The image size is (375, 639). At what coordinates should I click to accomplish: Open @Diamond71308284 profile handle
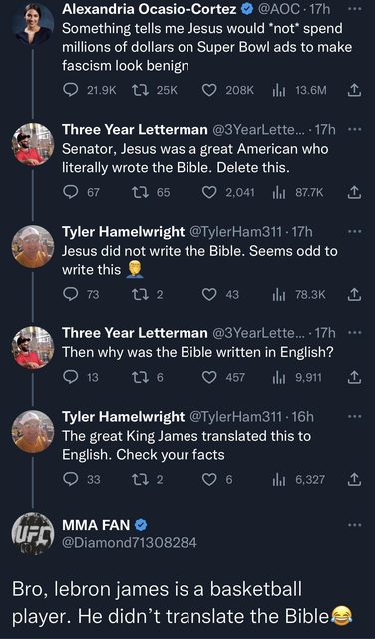click(x=129, y=542)
